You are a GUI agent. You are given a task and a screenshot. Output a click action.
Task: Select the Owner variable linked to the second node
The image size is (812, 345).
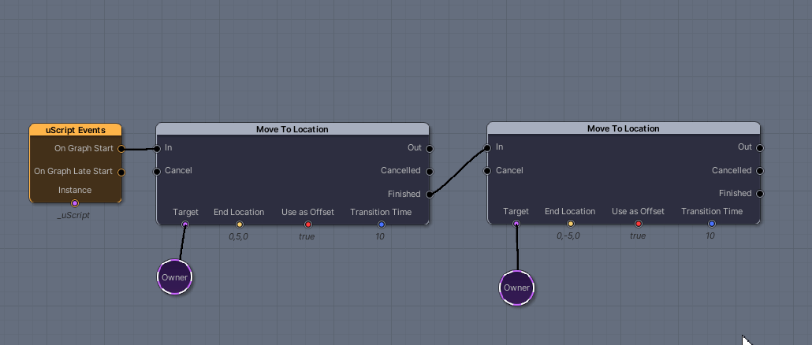[517, 287]
